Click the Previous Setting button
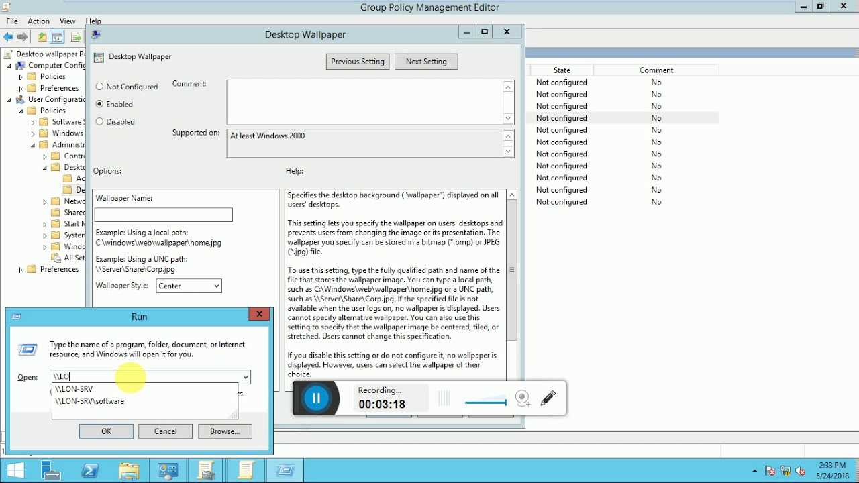This screenshot has width=859, height=483. [x=358, y=62]
